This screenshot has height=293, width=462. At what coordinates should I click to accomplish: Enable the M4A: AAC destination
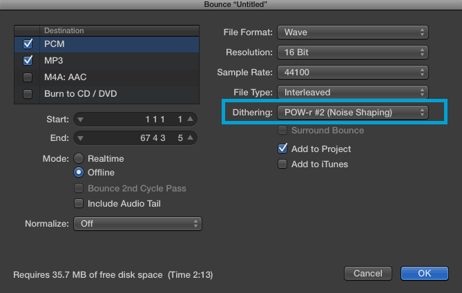(28, 77)
